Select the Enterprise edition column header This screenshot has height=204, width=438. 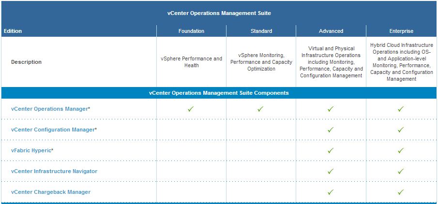(x=401, y=31)
